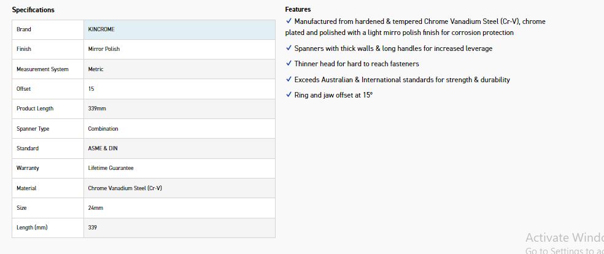Click the Activate Windows watermark text

point(564,238)
